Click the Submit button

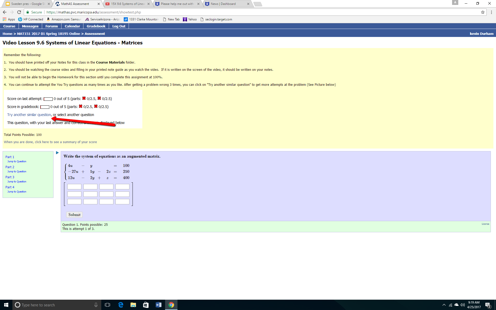[74, 215]
